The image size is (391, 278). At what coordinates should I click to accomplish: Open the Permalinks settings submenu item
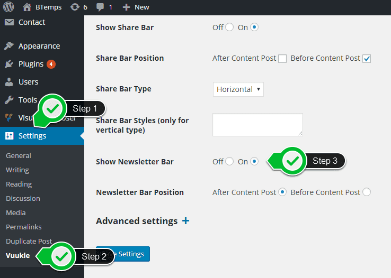[24, 227]
